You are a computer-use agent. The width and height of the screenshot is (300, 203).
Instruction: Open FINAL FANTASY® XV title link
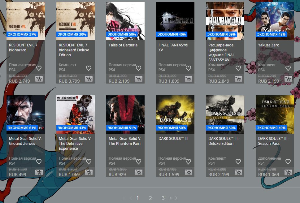173,48
